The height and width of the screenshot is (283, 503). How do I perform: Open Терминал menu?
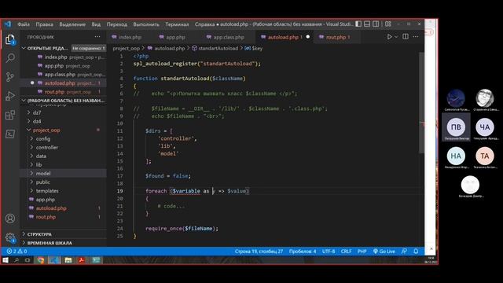point(177,24)
